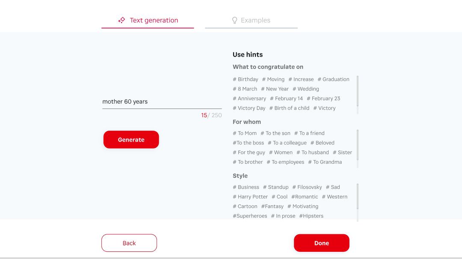Select the #Superheroes style hint

click(x=250, y=216)
